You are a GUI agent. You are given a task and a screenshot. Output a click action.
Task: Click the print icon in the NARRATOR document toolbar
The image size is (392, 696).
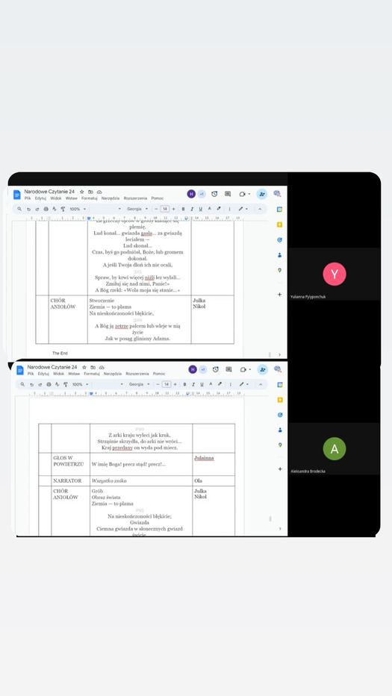point(49,384)
